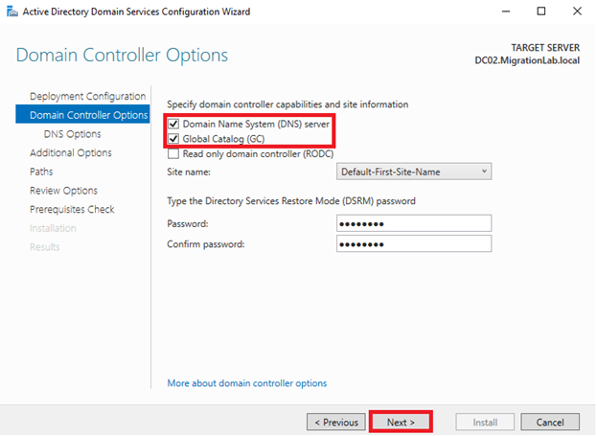
Task: Click the Site name label
Action: click(189, 172)
